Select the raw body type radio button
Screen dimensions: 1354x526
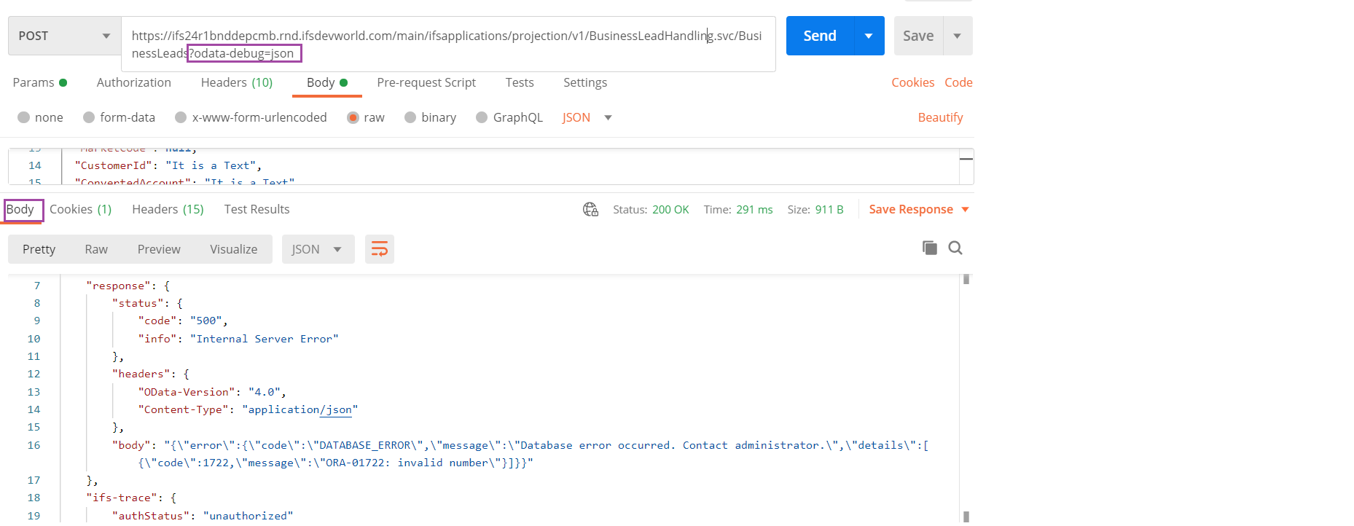point(353,118)
